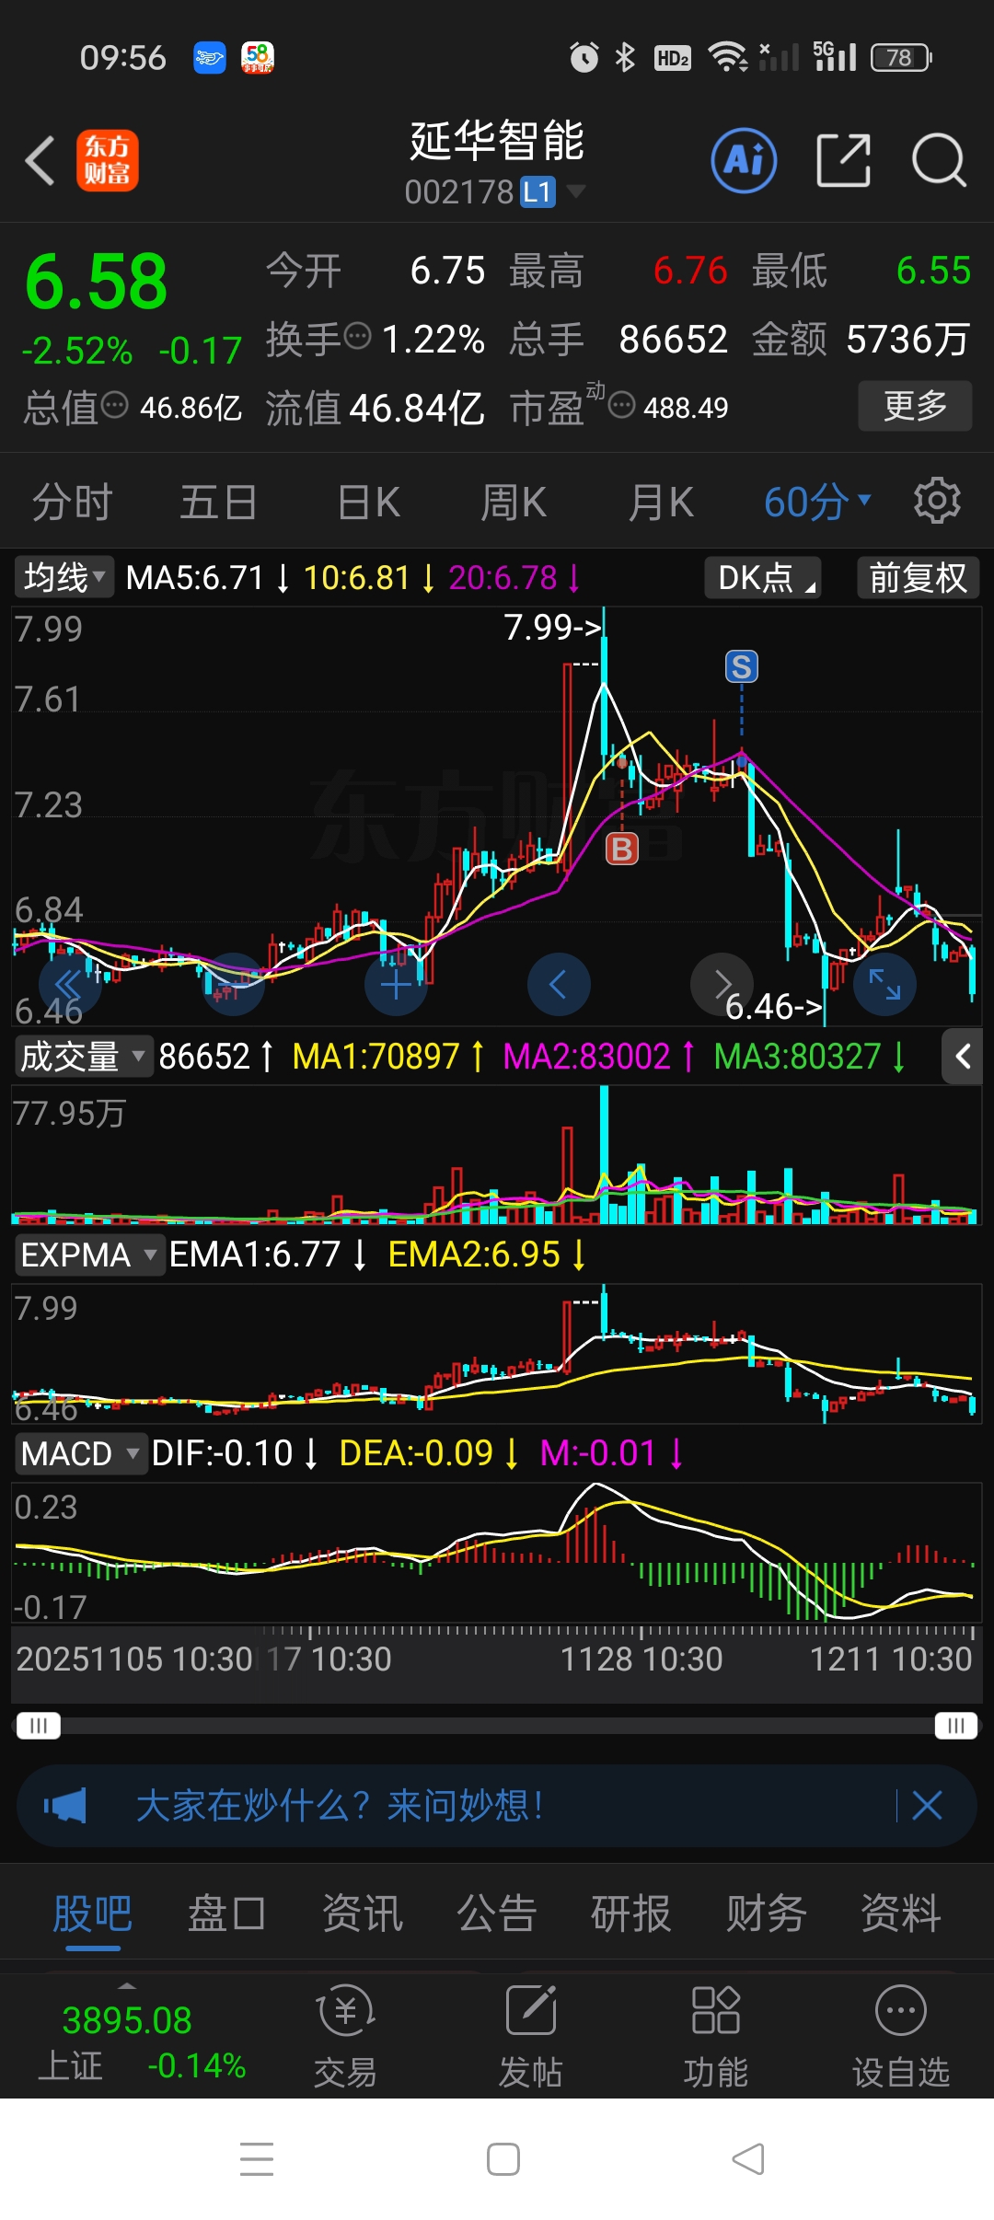
Task: Tap the 市盈 info smiley icon
Action: pos(622,405)
